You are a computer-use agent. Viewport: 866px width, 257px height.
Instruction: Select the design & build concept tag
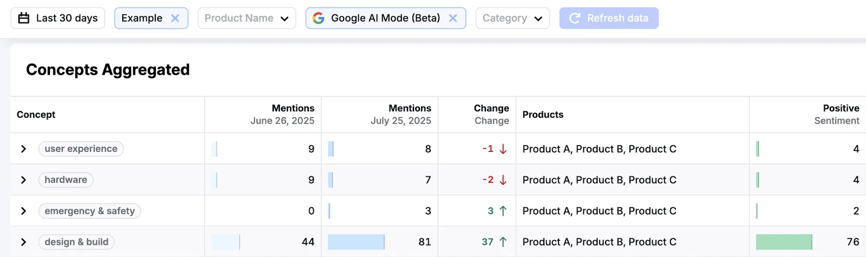(x=76, y=242)
